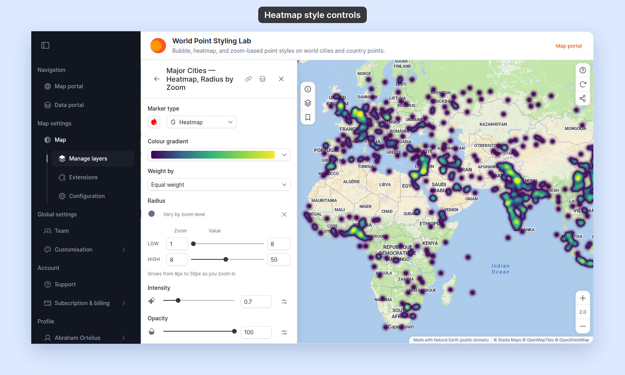Edit the HIGH radius value field

click(x=279, y=259)
